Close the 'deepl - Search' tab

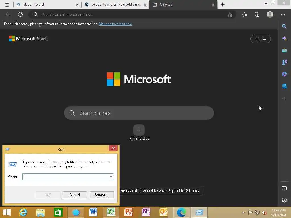click(77, 5)
